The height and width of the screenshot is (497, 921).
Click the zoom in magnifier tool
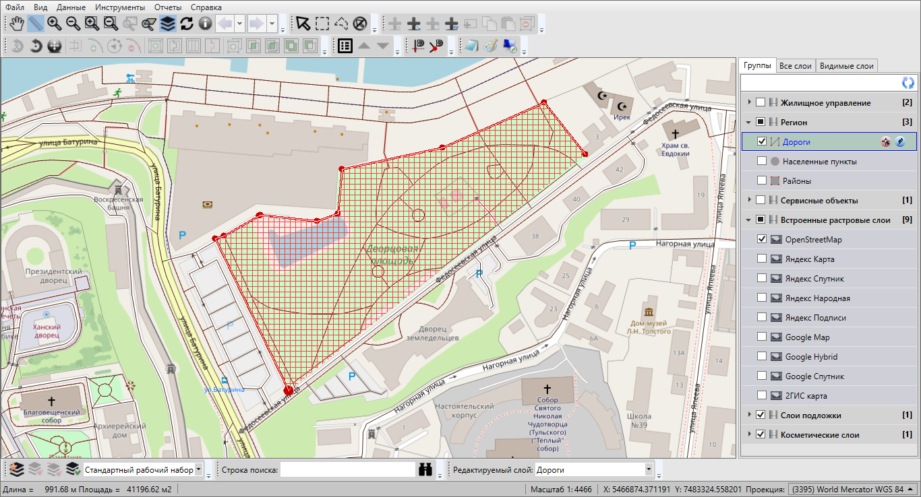(55, 24)
